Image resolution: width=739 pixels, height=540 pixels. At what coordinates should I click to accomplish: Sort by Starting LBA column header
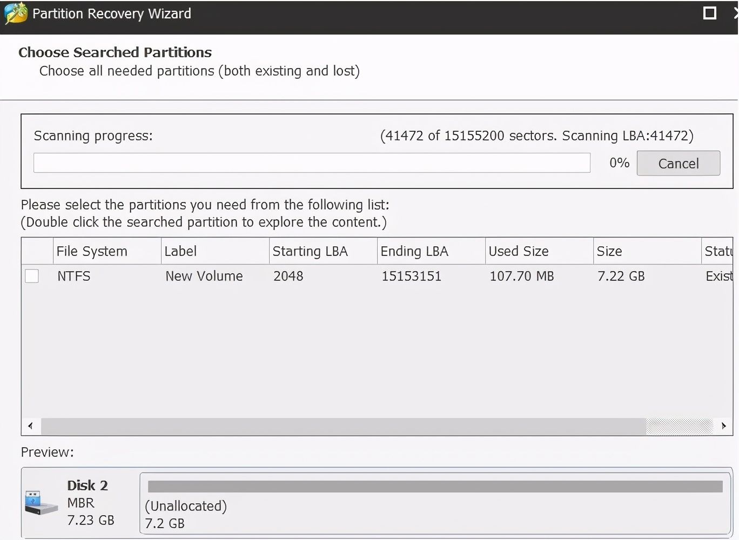click(x=310, y=251)
